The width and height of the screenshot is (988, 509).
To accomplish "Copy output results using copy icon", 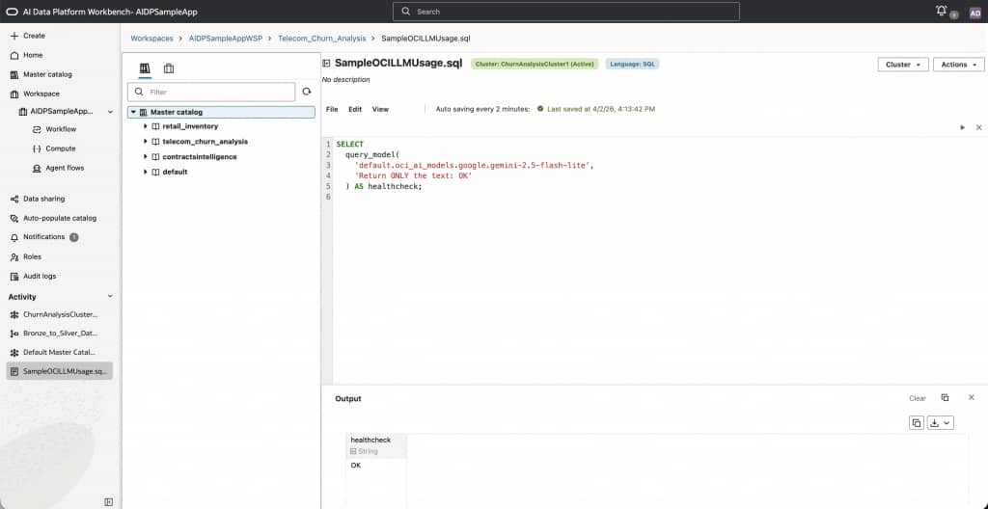I will [917, 422].
